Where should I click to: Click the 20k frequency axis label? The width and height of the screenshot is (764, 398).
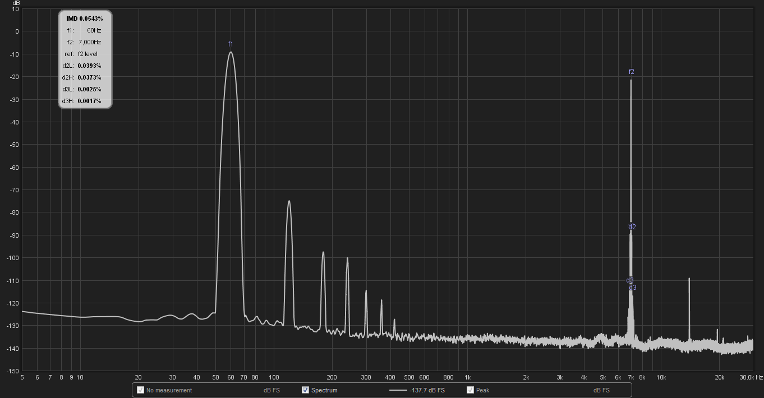click(720, 377)
